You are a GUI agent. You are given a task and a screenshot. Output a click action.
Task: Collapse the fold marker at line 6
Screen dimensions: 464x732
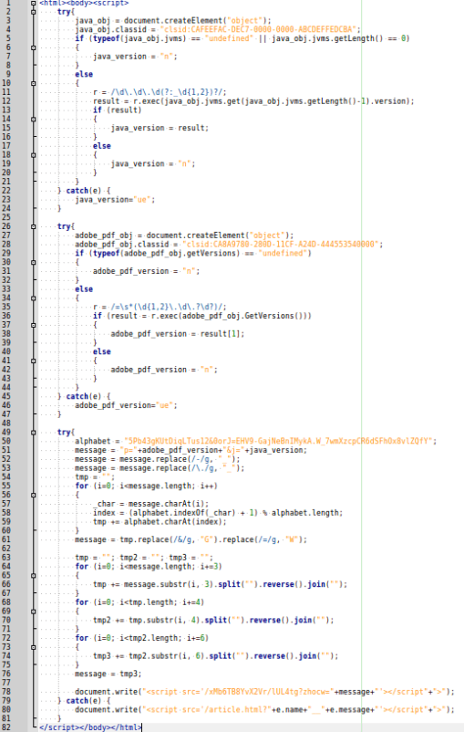click(x=33, y=47)
